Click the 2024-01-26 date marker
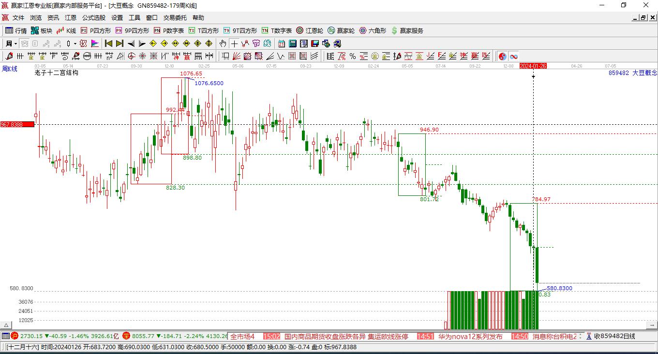The height and width of the screenshot is (354, 658). 533,66
